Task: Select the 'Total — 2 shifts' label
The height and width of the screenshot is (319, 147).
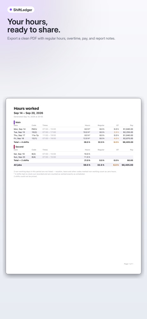Action: 21,160
